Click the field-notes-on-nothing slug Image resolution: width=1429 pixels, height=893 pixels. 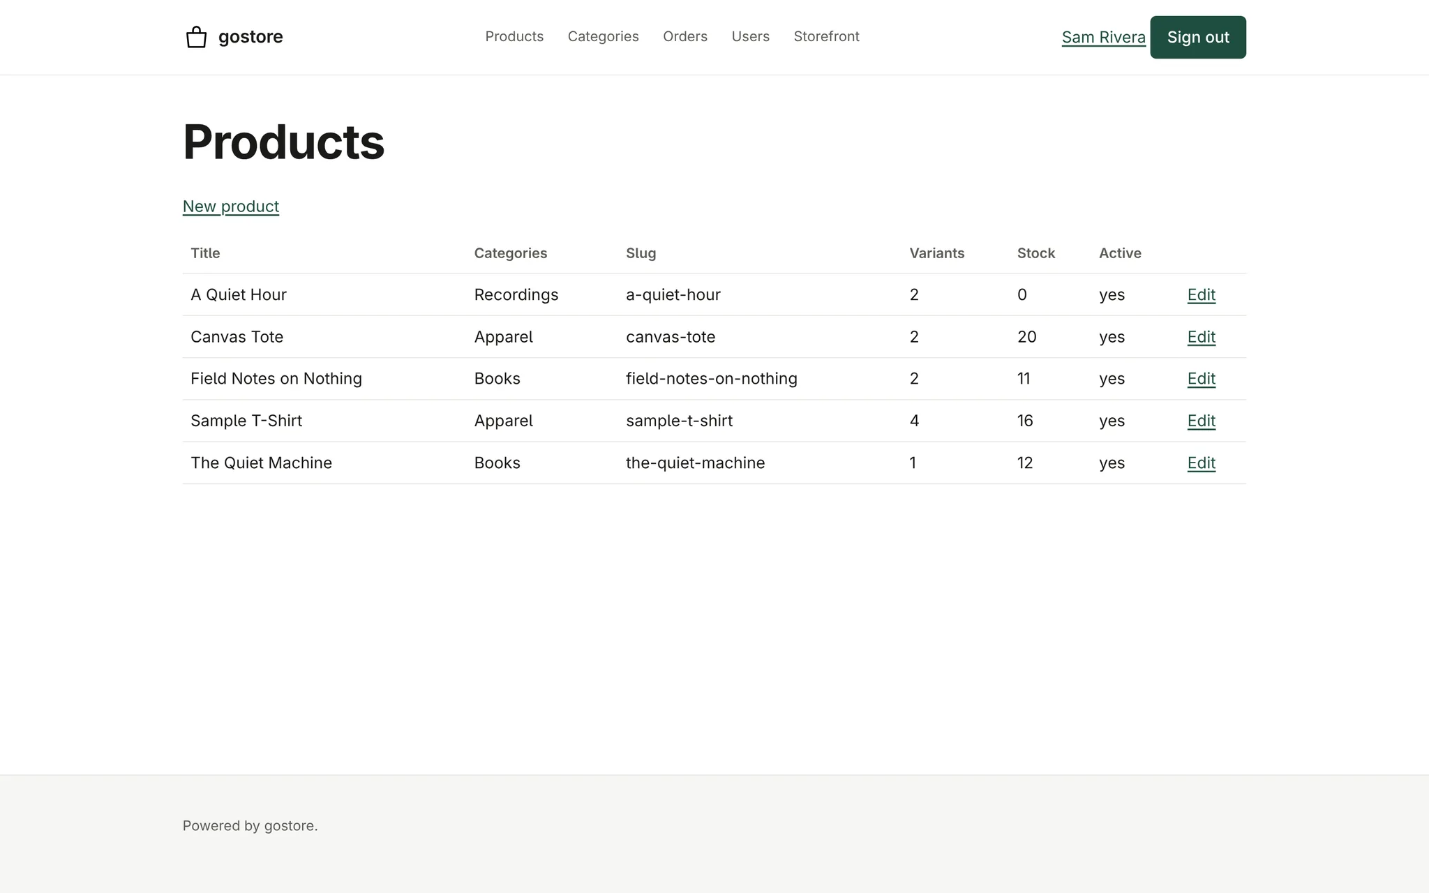pos(711,379)
